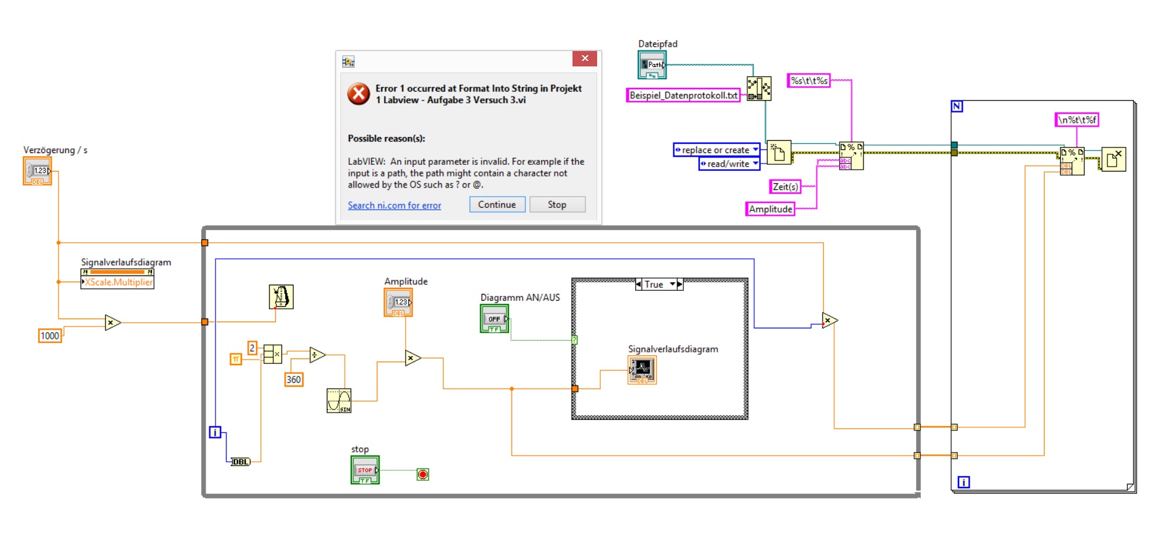
Task: Select the compound arithmetic node
Action: pyautogui.click(x=273, y=354)
